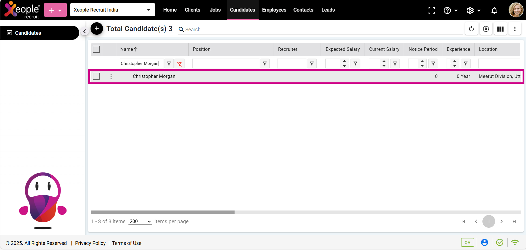Click the black add candidate plus button
This screenshot has height=250, width=526.
[x=97, y=28]
